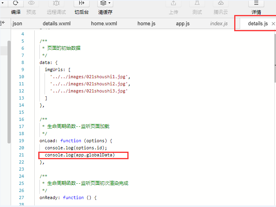Switch to the index.js tab
The height and width of the screenshot is (207, 276).
pyautogui.click(x=219, y=23)
